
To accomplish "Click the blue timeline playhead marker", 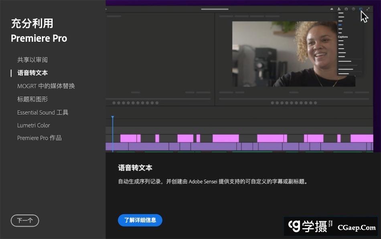I will [x=113, y=117].
